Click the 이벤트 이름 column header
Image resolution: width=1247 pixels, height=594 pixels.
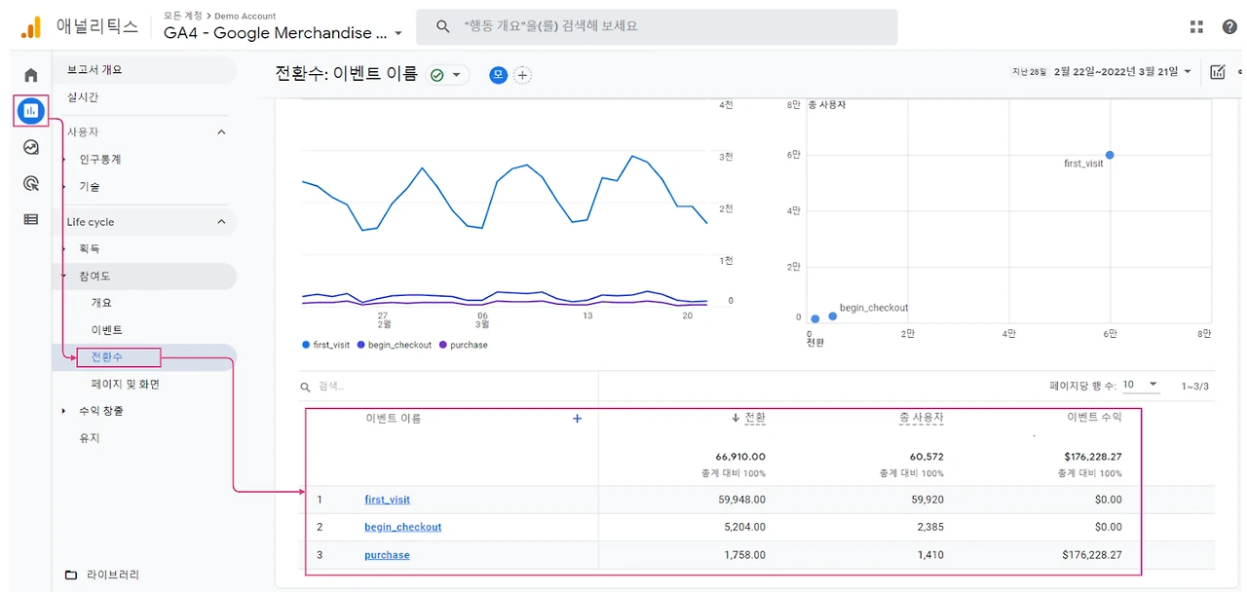[x=394, y=419]
